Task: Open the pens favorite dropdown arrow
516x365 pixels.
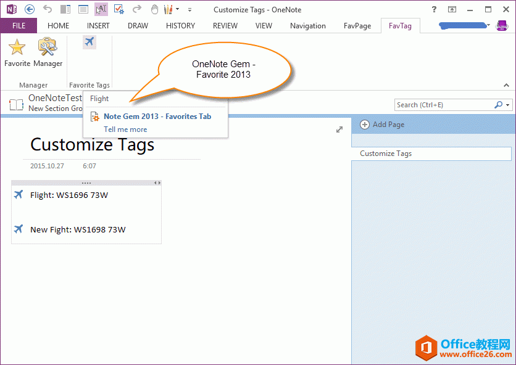Action: [x=178, y=9]
